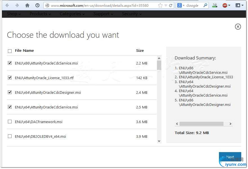Open the Categories menu

pos(72,14)
